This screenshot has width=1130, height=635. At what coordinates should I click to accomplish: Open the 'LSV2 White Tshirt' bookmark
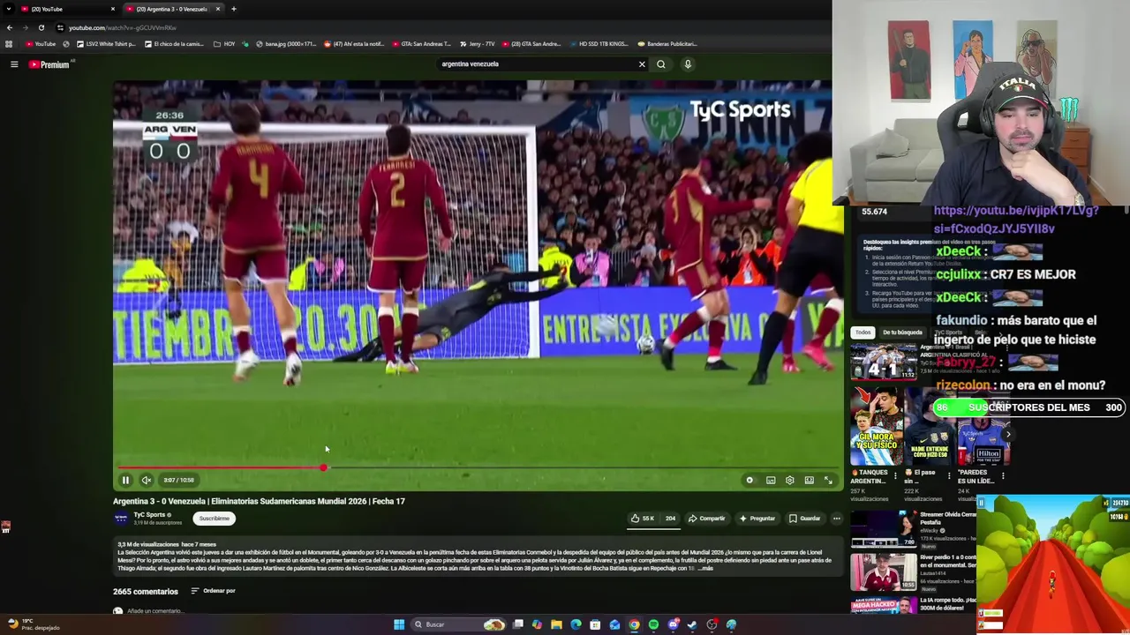(x=107, y=44)
